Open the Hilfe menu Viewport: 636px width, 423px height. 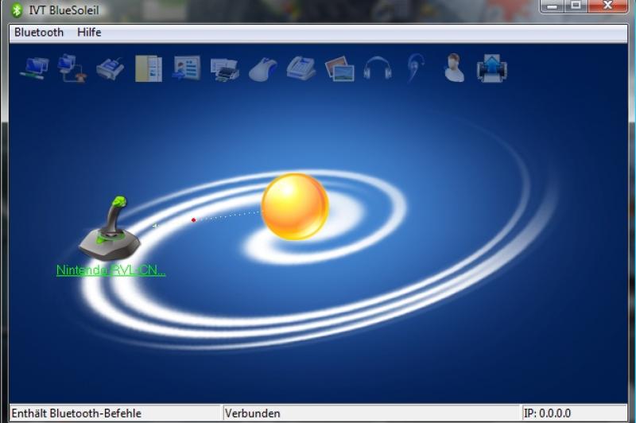pyautogui.click(x=89, y=33)
